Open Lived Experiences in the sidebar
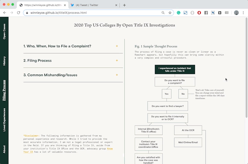This screenshot has height=164, width=248. (4, 120)
